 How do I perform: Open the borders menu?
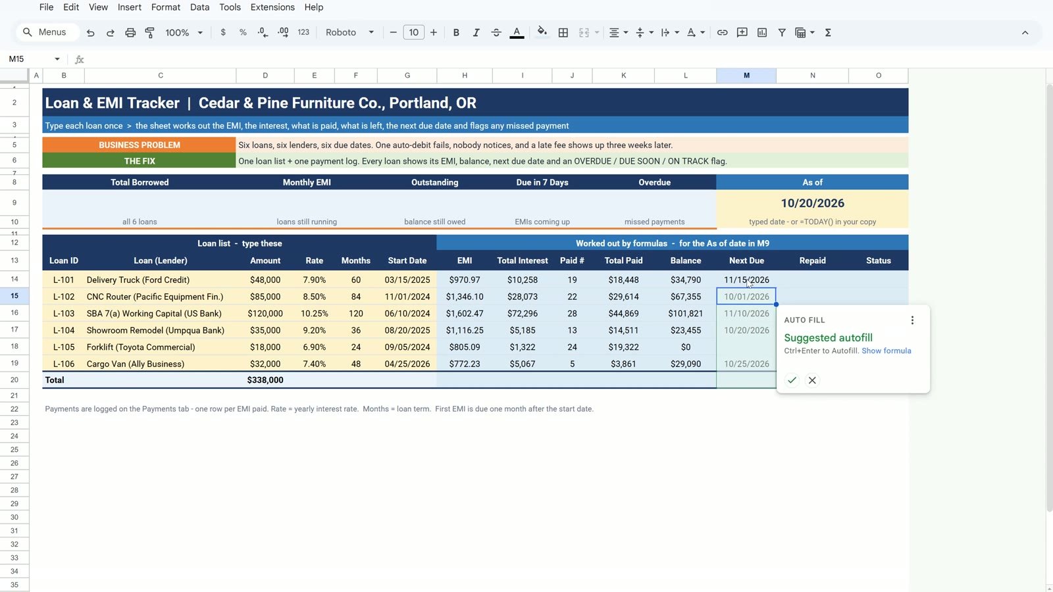click(x=563, y=32)
